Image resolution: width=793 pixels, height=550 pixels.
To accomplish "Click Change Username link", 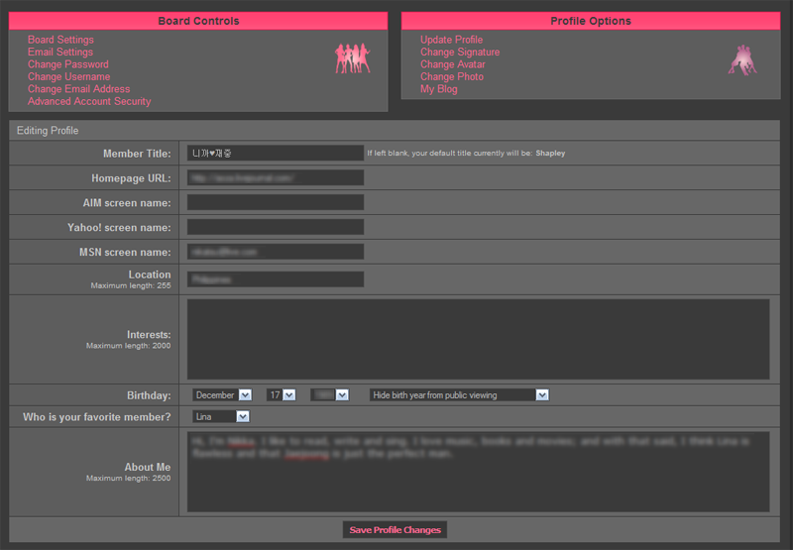I will click(68, 77).
